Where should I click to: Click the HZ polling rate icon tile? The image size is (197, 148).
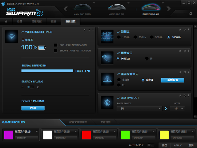(x=107, y=37)
